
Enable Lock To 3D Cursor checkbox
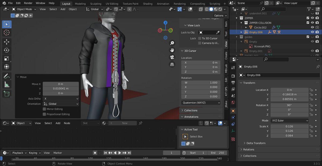point(200,38)
